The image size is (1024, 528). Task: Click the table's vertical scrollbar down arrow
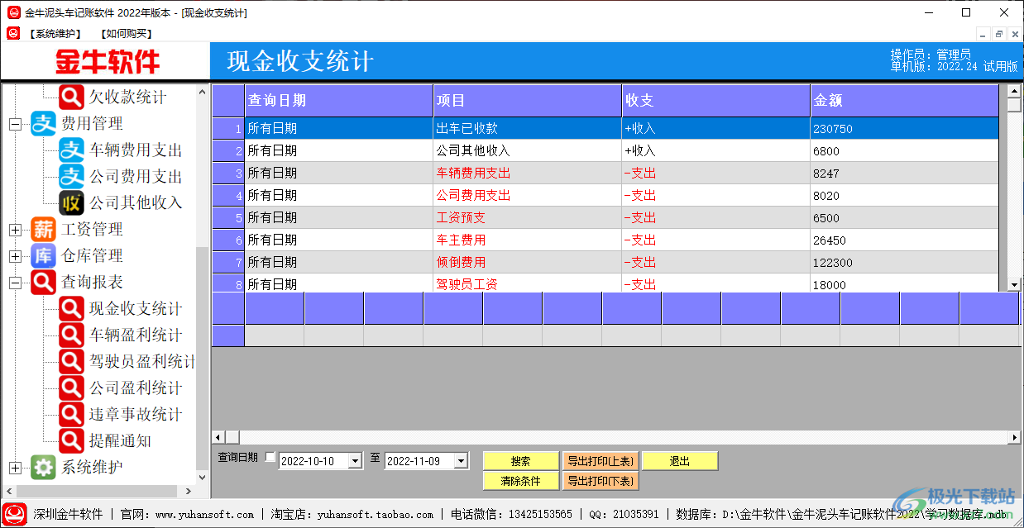pos(1014,284)
